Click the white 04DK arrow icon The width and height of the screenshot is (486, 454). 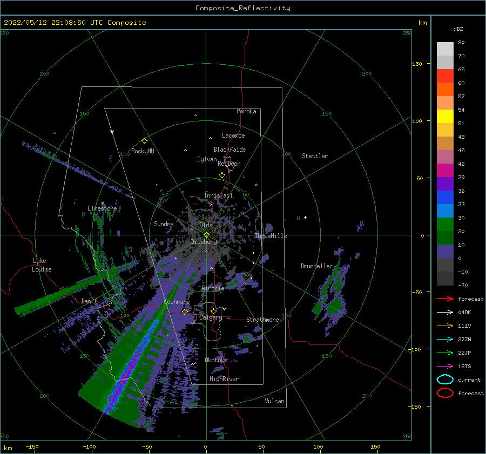[445, 312]
